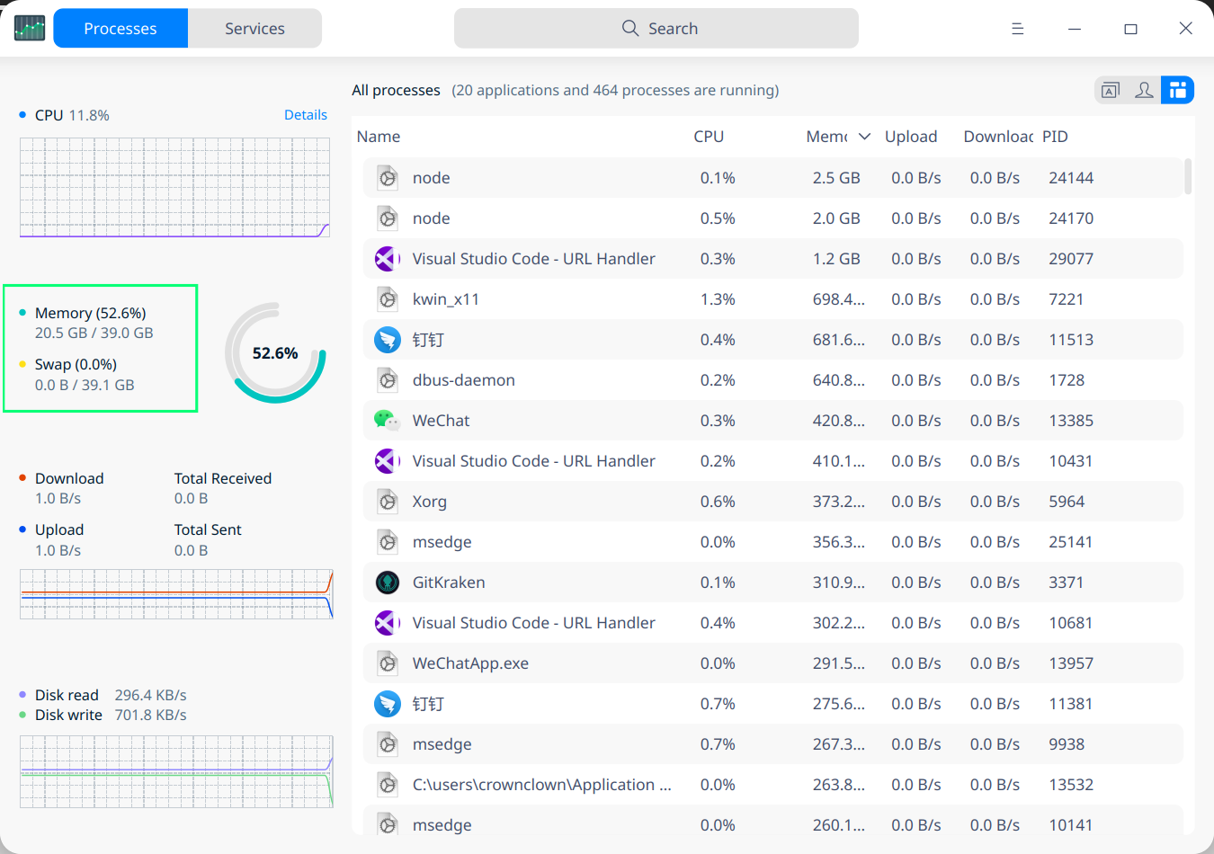Image resolution: width=1214 pixels, height=854 pixels.
Task: Show my processes filter
Action: pyautogui.click(x=1144, y=90)
